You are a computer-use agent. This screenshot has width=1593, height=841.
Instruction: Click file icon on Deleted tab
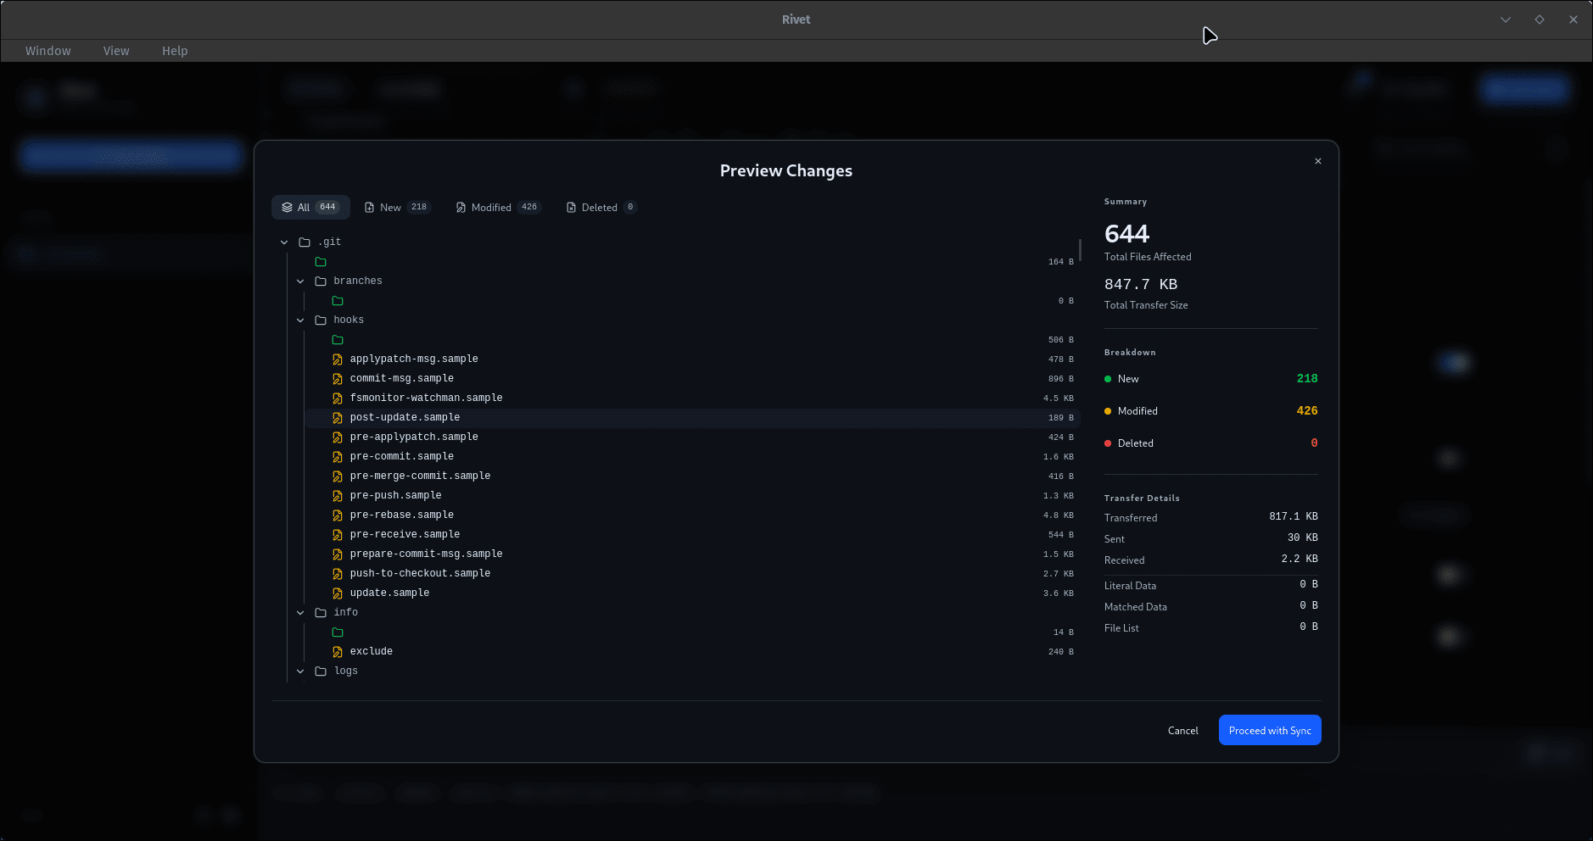[571, 208]
